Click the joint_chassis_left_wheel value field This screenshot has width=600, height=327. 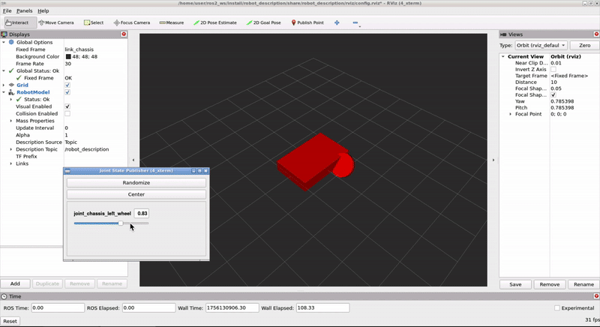point(142,214)
